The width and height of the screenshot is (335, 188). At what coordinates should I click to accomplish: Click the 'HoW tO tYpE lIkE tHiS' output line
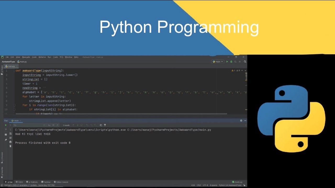pos(33,134)
